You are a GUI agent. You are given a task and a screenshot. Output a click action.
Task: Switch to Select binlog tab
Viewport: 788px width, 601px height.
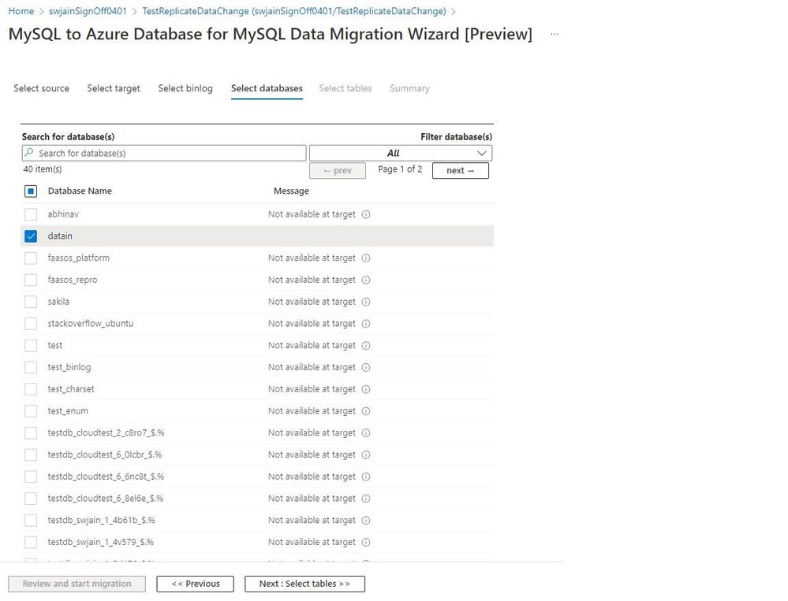coord(185,88)
